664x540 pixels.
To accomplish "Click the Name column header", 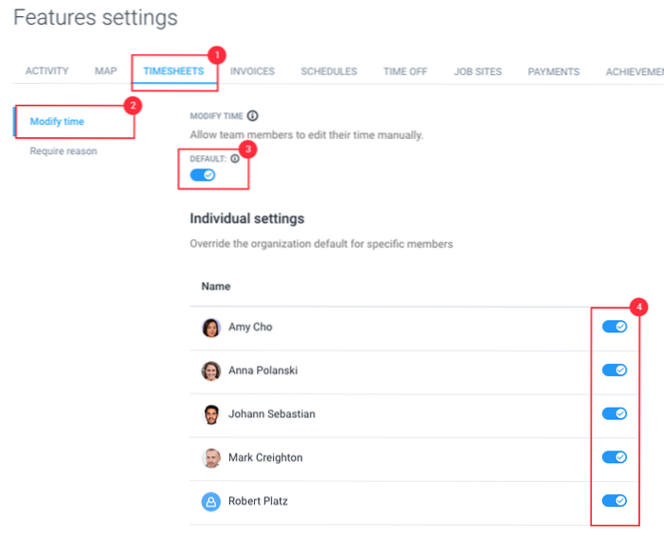I will 215,286.
